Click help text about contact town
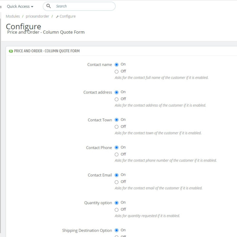The width and height of the screenshot is (237, 237). point(158,133)
